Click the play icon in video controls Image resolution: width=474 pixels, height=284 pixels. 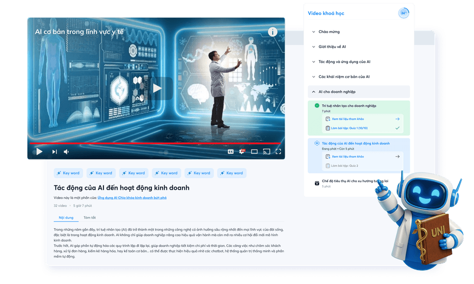(39, 152)
